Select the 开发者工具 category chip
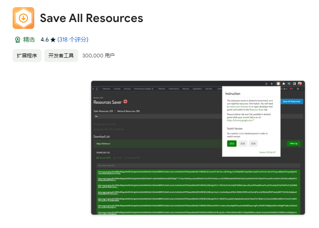This screenshot has width=319, height=228. 61,56
